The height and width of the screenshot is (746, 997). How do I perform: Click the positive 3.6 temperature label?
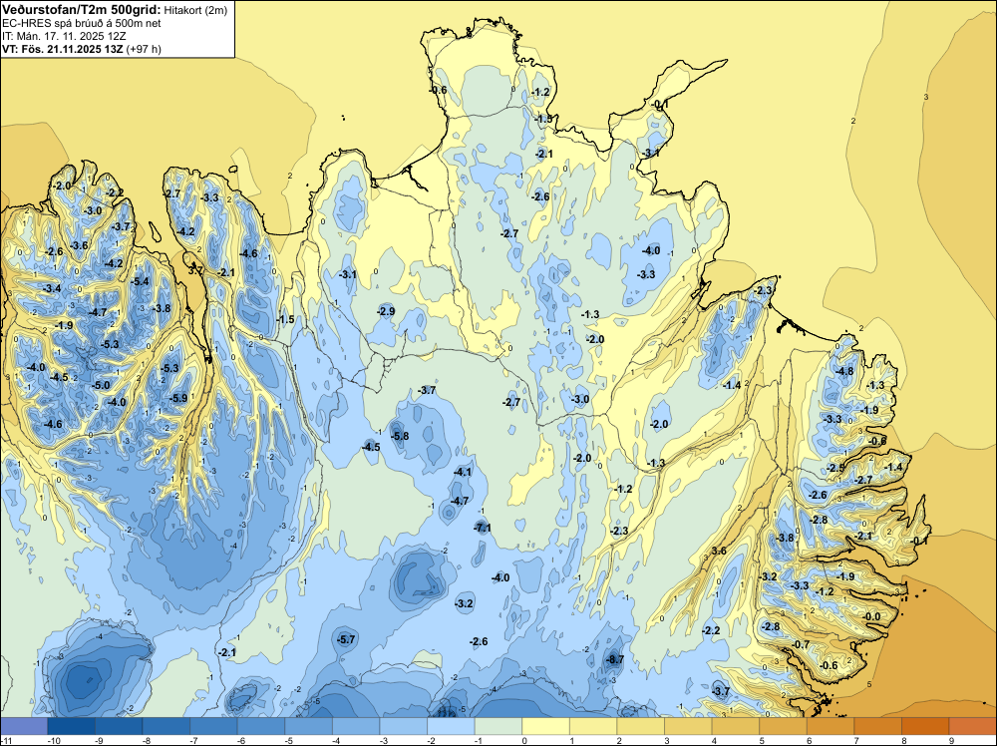pyautogui.click(x=719, y=551)
